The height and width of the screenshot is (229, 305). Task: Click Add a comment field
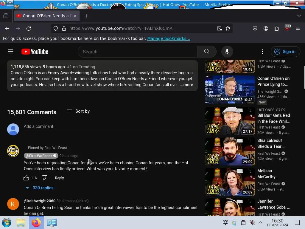click(108, 126)
